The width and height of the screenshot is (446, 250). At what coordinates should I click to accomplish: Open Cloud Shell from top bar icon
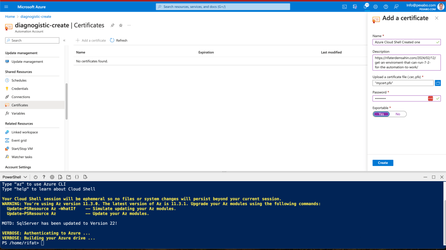(x=344, y=7)
